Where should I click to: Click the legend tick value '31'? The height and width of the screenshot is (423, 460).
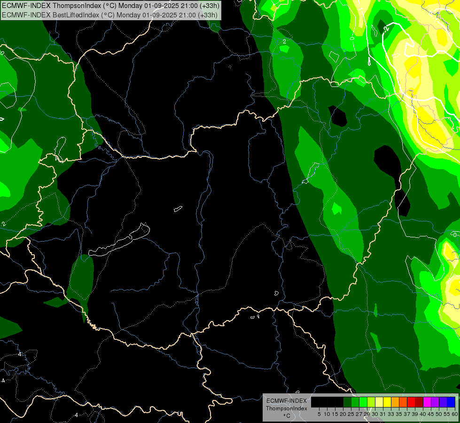click(x=383, y=414)
